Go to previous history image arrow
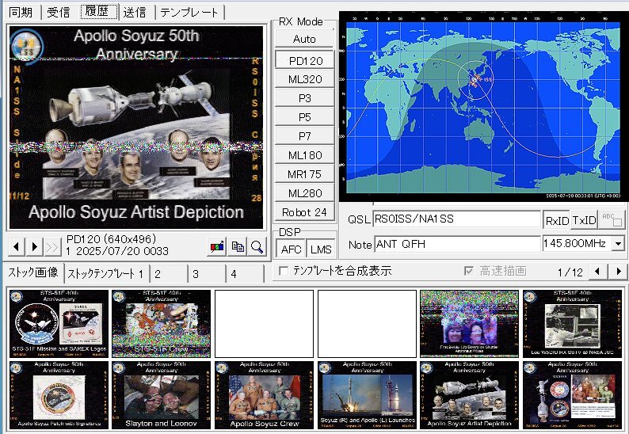 click(x=17, y=246)
